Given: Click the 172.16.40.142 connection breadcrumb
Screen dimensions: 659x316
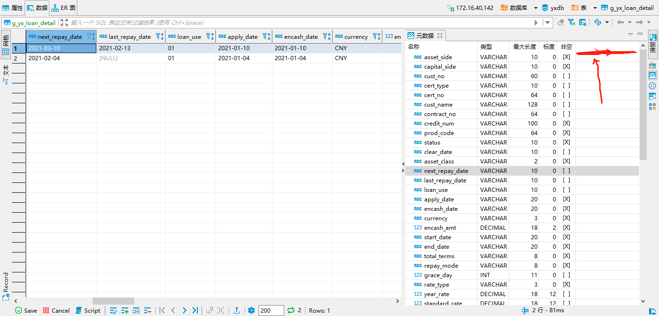Looking at the screenshot, I should [470, 8].
